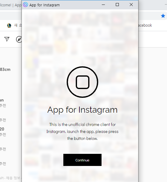Select the Welcome browser tab behind the popup

tap(11, 5)
